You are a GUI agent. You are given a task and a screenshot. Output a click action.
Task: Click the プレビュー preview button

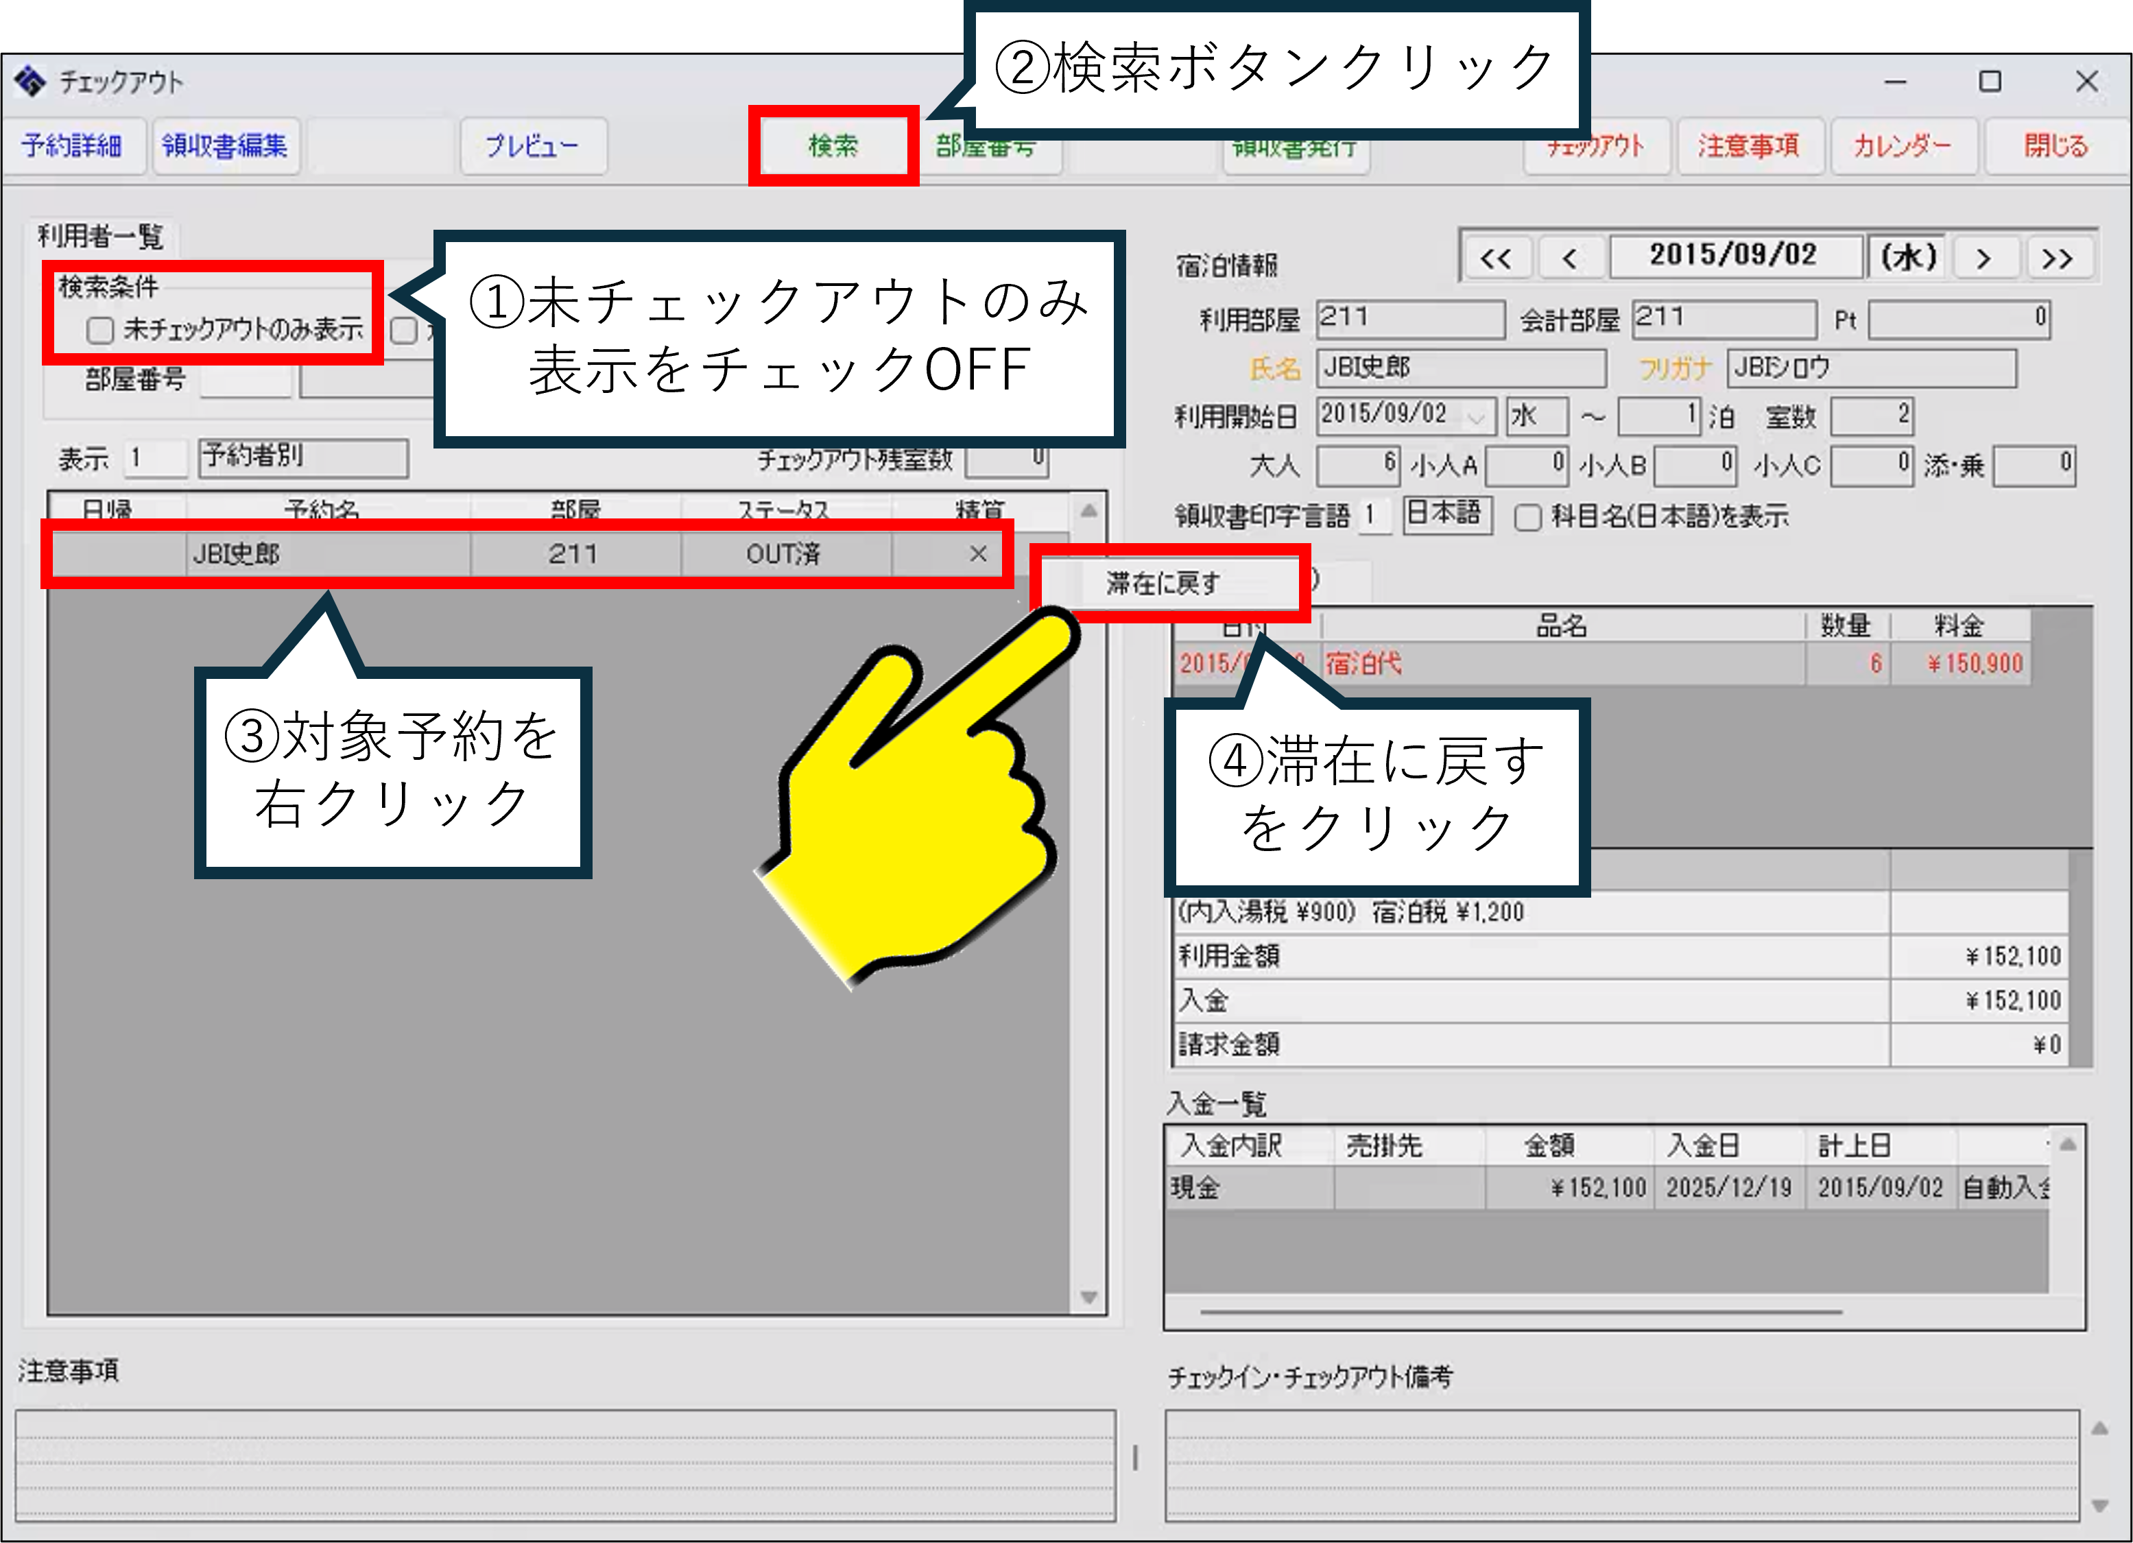pyautogui.click(x=532, y=146)
